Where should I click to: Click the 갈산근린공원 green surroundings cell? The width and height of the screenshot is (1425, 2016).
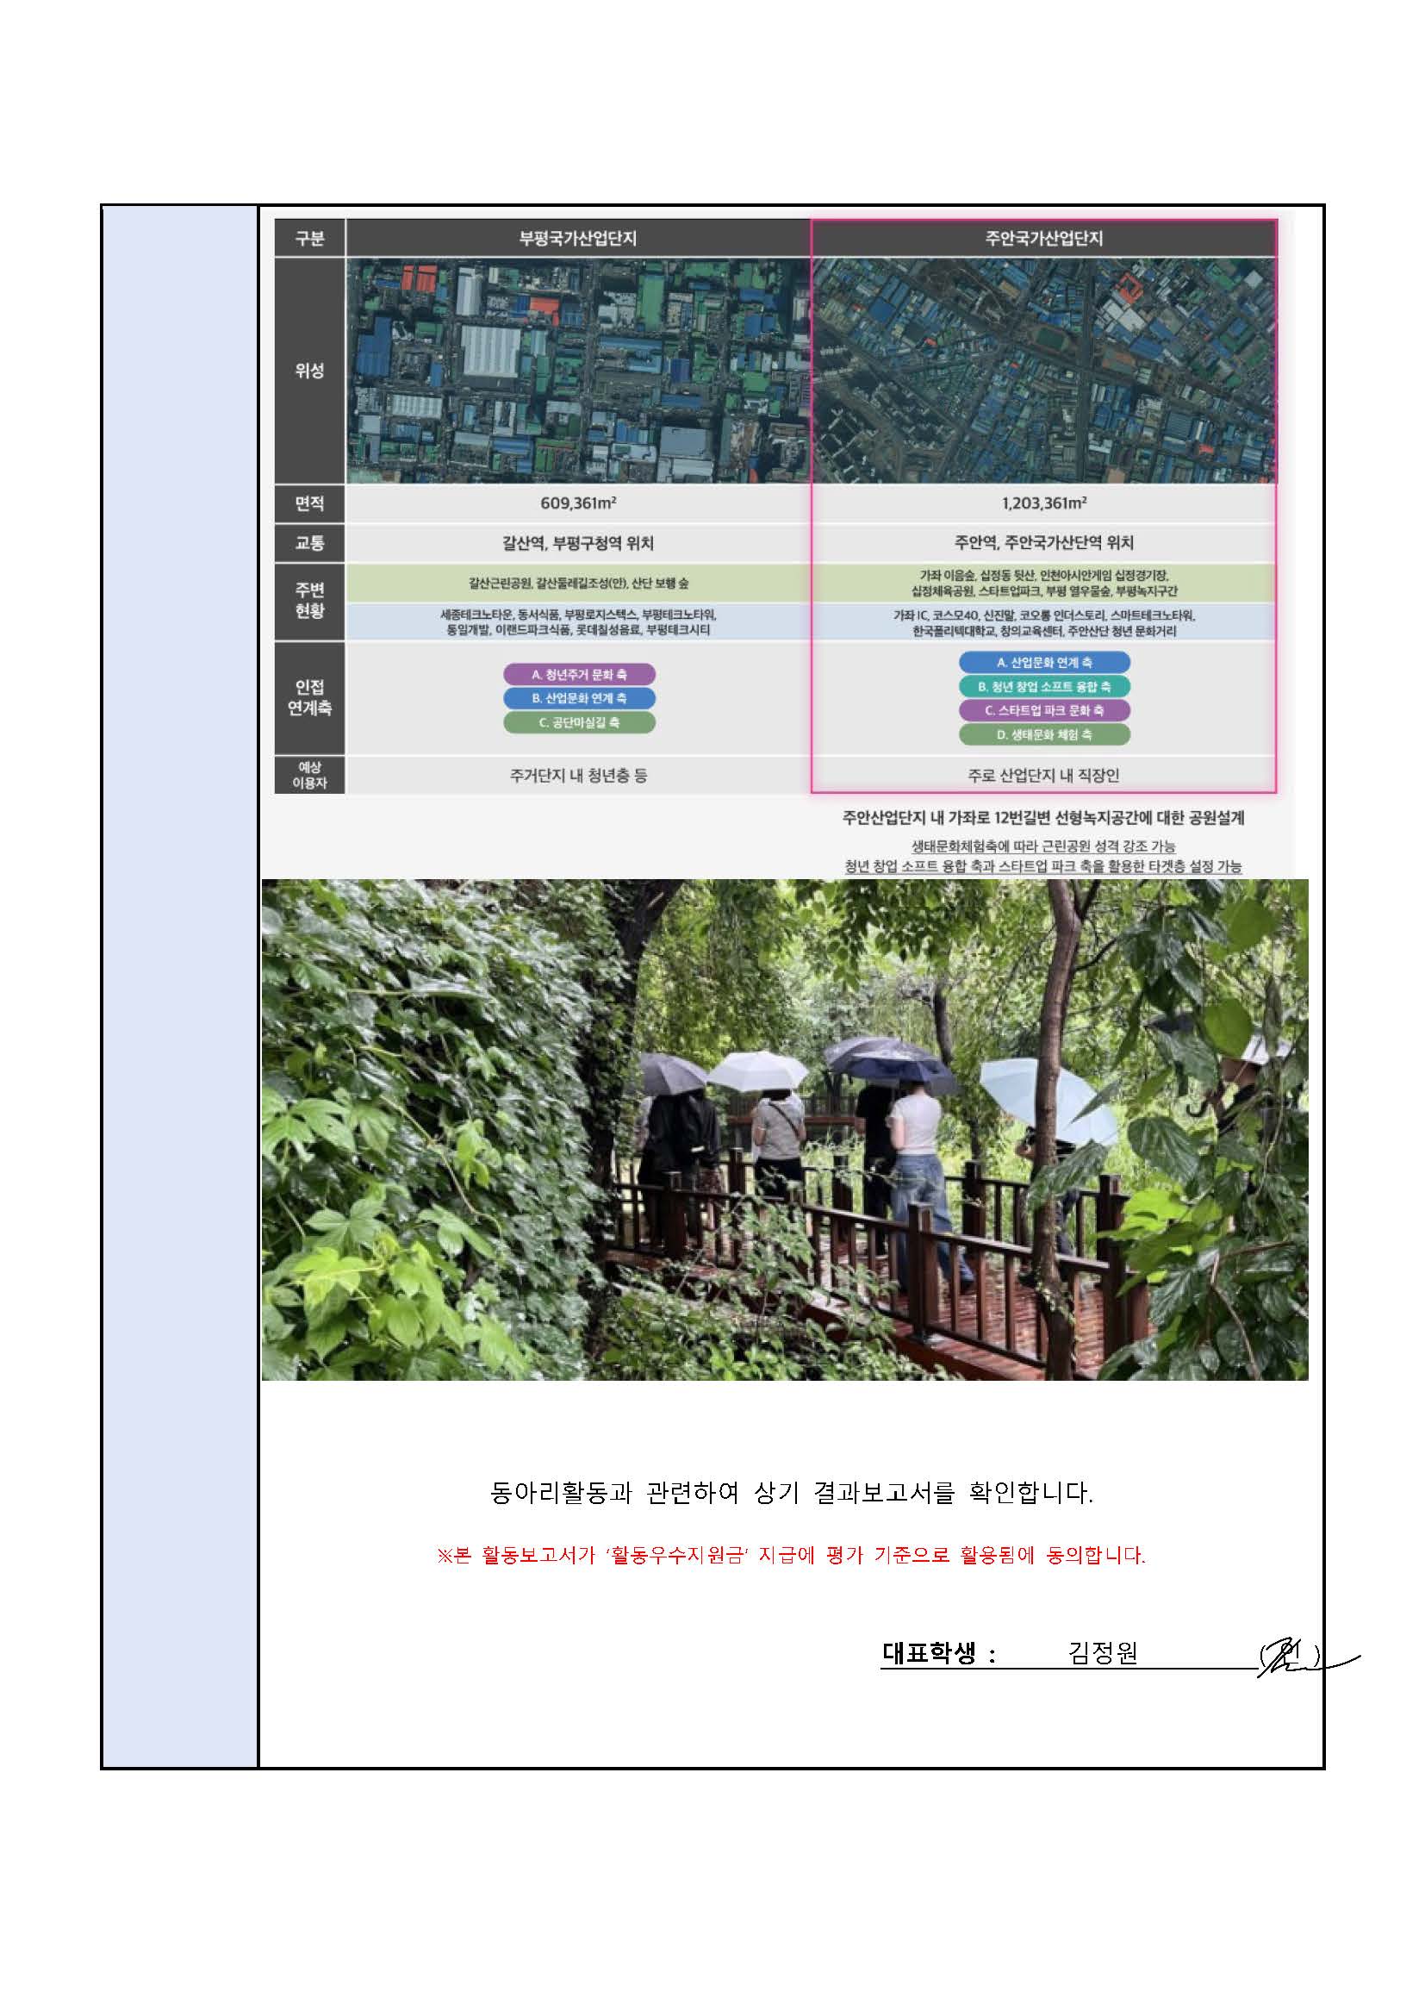[x=577, y=583]
